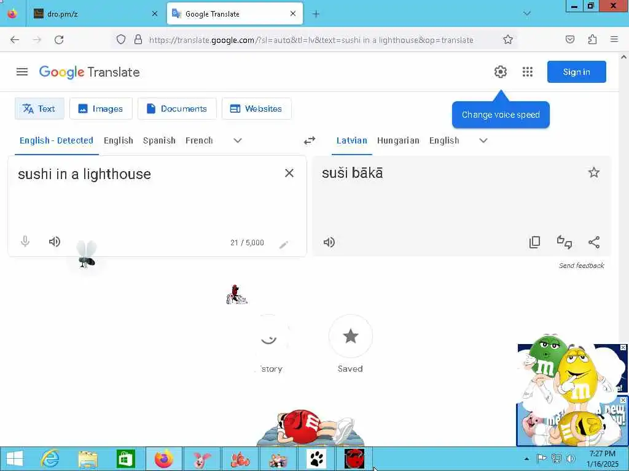Expand more source languages list
This screenshot has width=629, height=471.
point(238,140)
